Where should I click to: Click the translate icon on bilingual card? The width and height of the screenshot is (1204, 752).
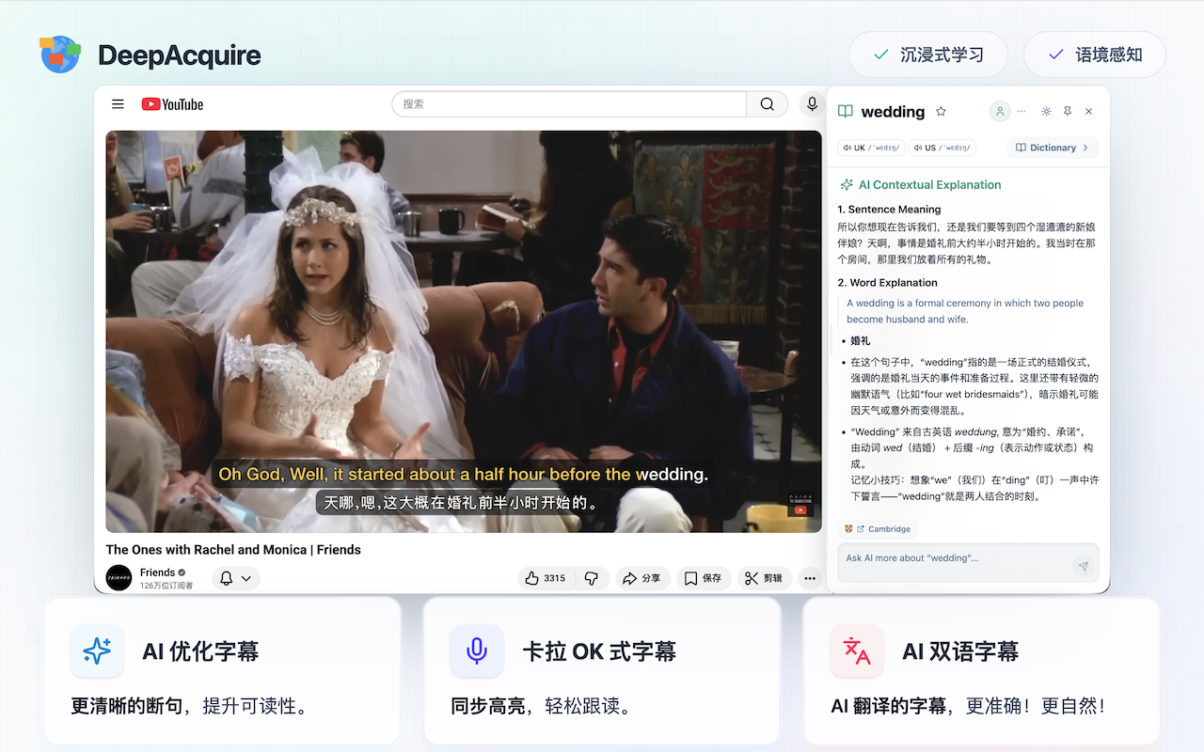tap(856, 650)
